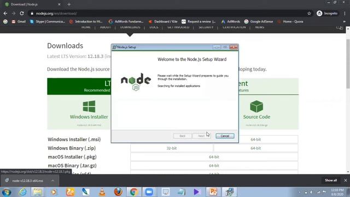
Task: Click the taskbar clock
Action: [337, 192]
